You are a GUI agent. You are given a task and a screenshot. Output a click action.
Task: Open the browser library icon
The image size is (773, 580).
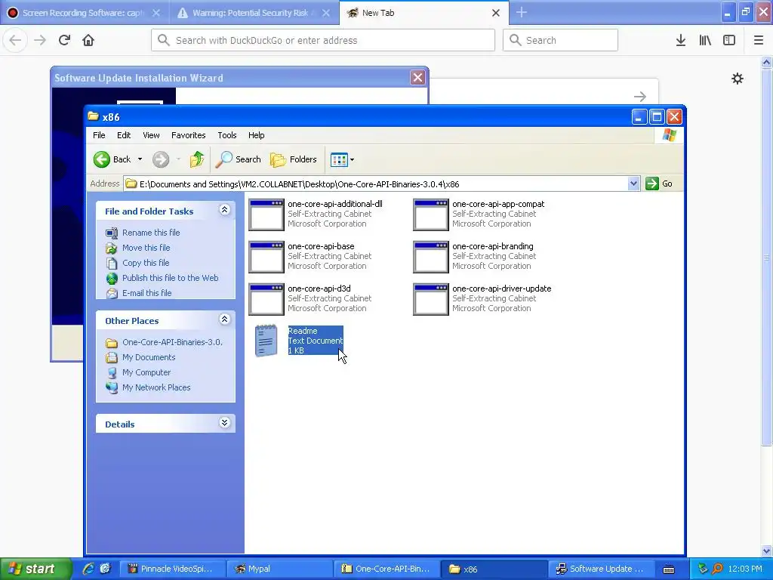[x=705, y=40]
